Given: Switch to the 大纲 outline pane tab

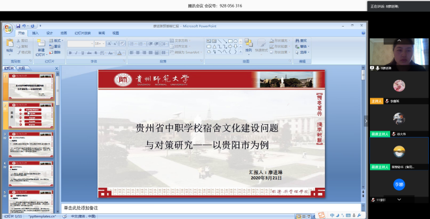Looking at the screenshot, I should click(x=22, y=68).
